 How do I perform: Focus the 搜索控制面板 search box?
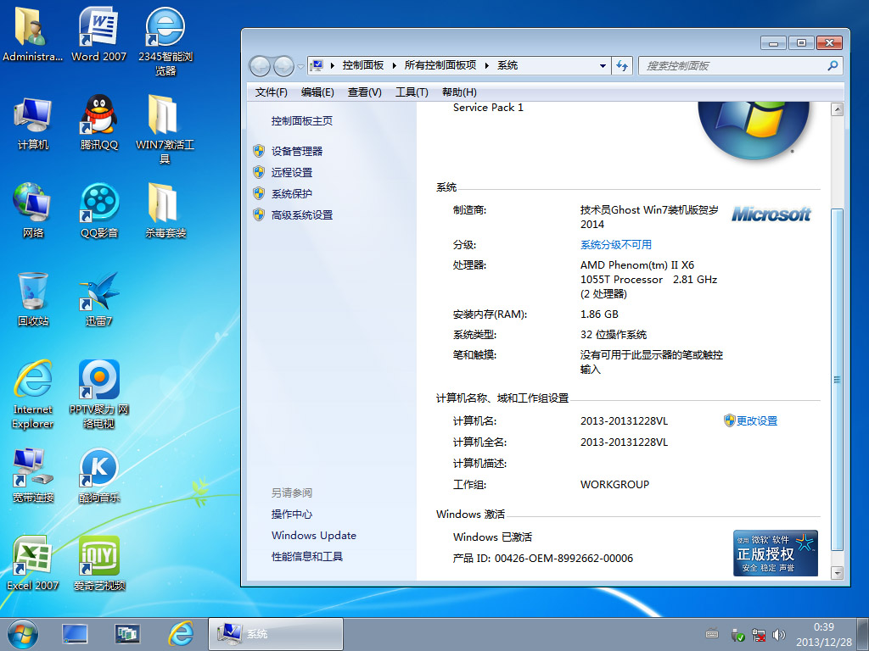click(734, 66)
